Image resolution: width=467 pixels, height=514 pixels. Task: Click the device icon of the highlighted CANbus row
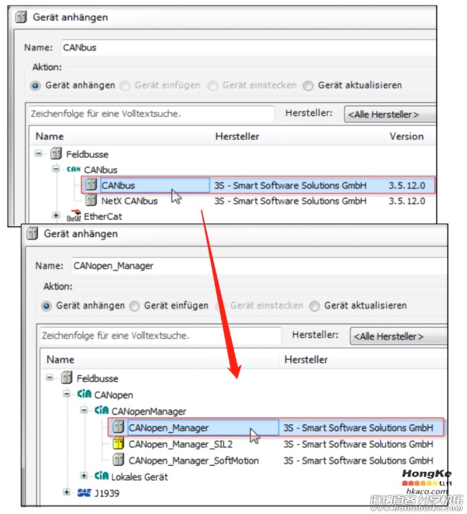(x=91, y=185)
